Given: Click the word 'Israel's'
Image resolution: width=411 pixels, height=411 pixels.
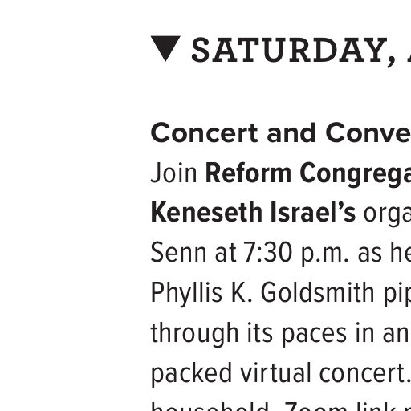Looking at the screenshot, I should click(313, 213).
